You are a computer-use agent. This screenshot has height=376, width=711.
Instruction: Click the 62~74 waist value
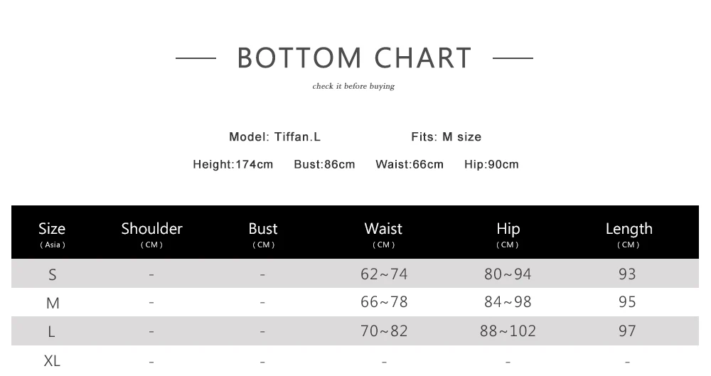click(x=384, y=274)
